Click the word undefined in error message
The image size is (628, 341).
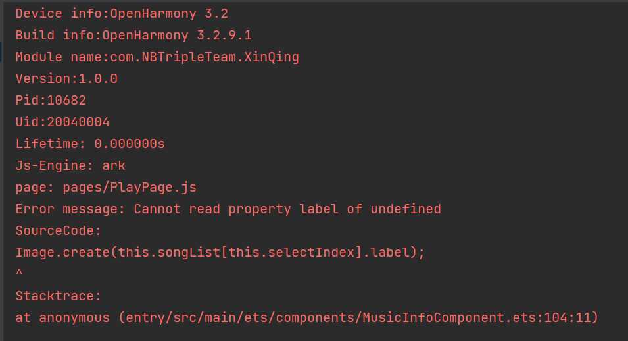[x=406, y=209]
